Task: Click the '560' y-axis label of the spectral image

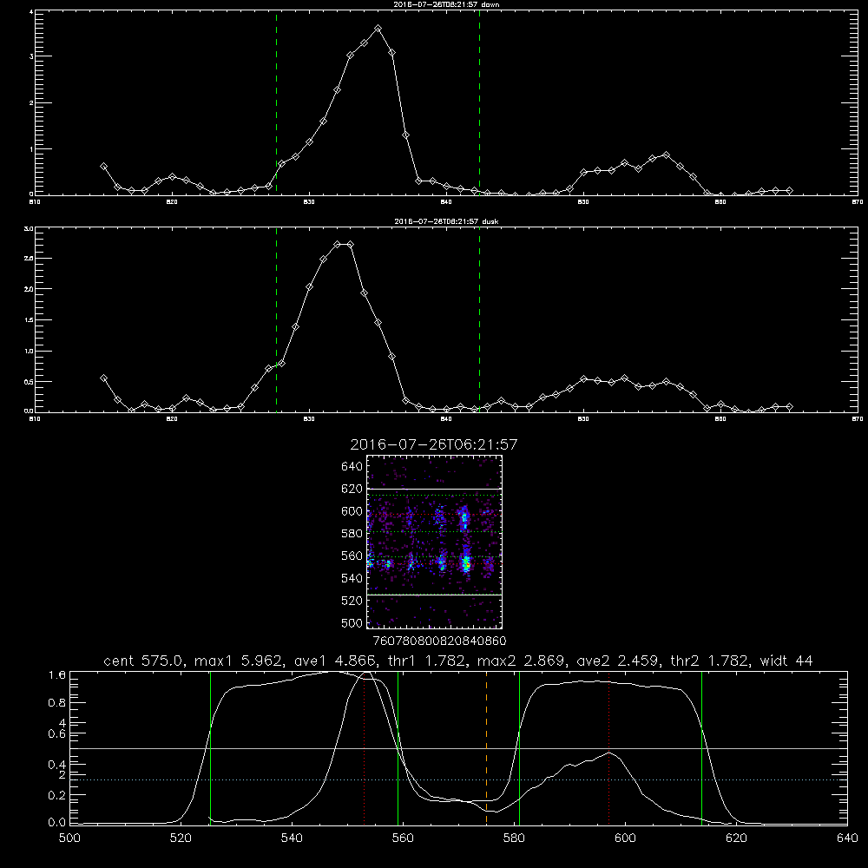Action: [x=352, y=556]
